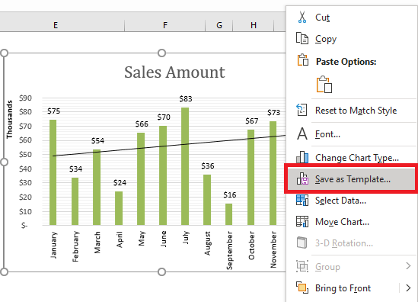
Task: Click the greyed 3-D Rotation... entry
Action: tap(344, 243)
